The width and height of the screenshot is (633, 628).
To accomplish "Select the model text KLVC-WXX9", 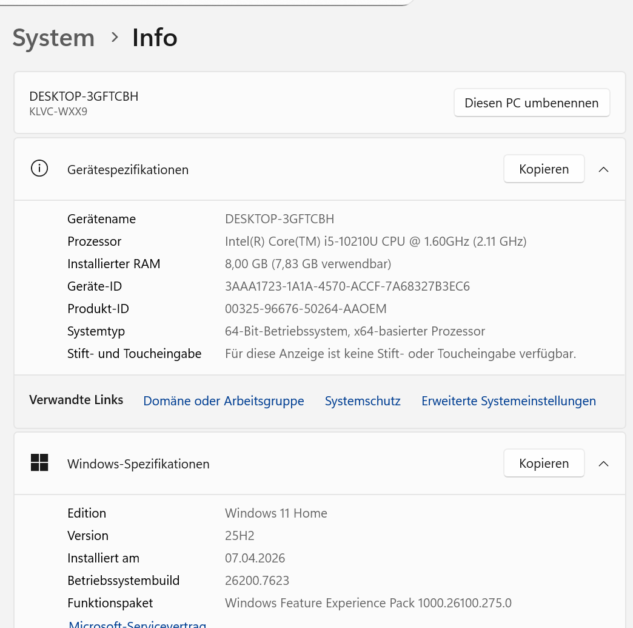I will pyautogui.click(x=58, y=112).
